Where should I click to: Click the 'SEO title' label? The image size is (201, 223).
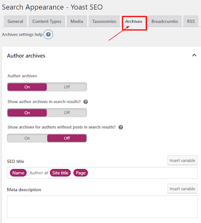pos(16,161)
